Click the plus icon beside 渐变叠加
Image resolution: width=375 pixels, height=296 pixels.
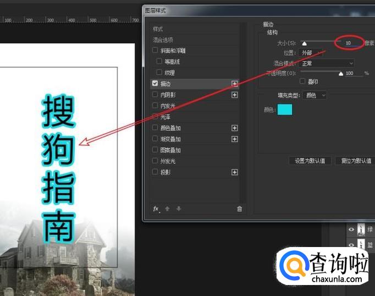[235, 139]
